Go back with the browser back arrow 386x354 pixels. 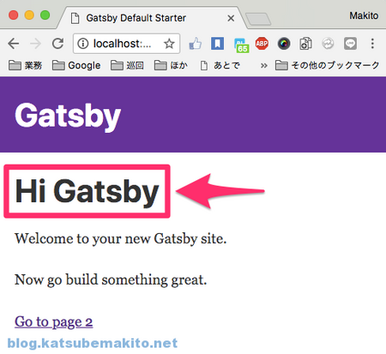click(x=14, y=44)
